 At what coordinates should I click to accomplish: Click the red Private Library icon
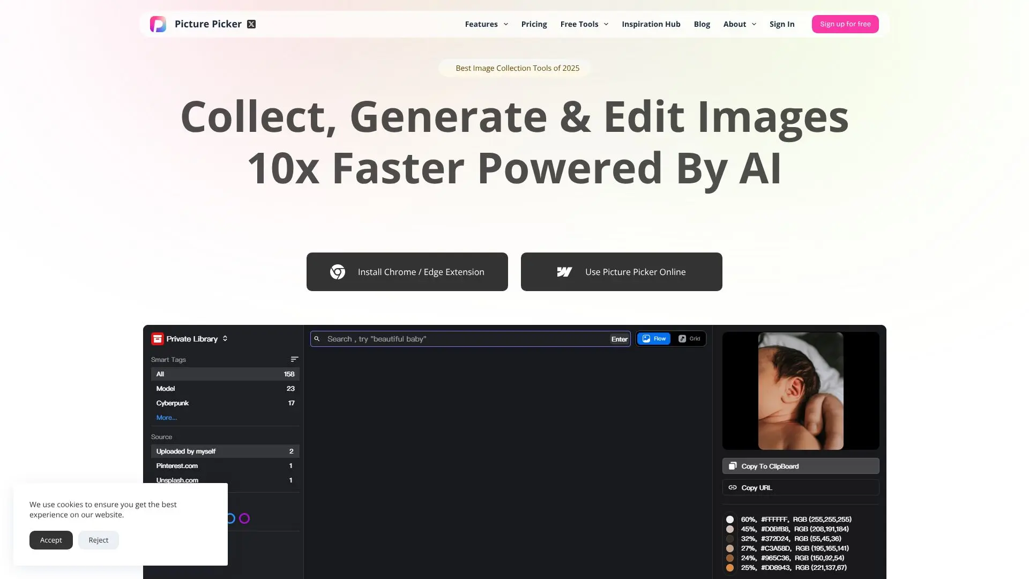tap(157, 339)
